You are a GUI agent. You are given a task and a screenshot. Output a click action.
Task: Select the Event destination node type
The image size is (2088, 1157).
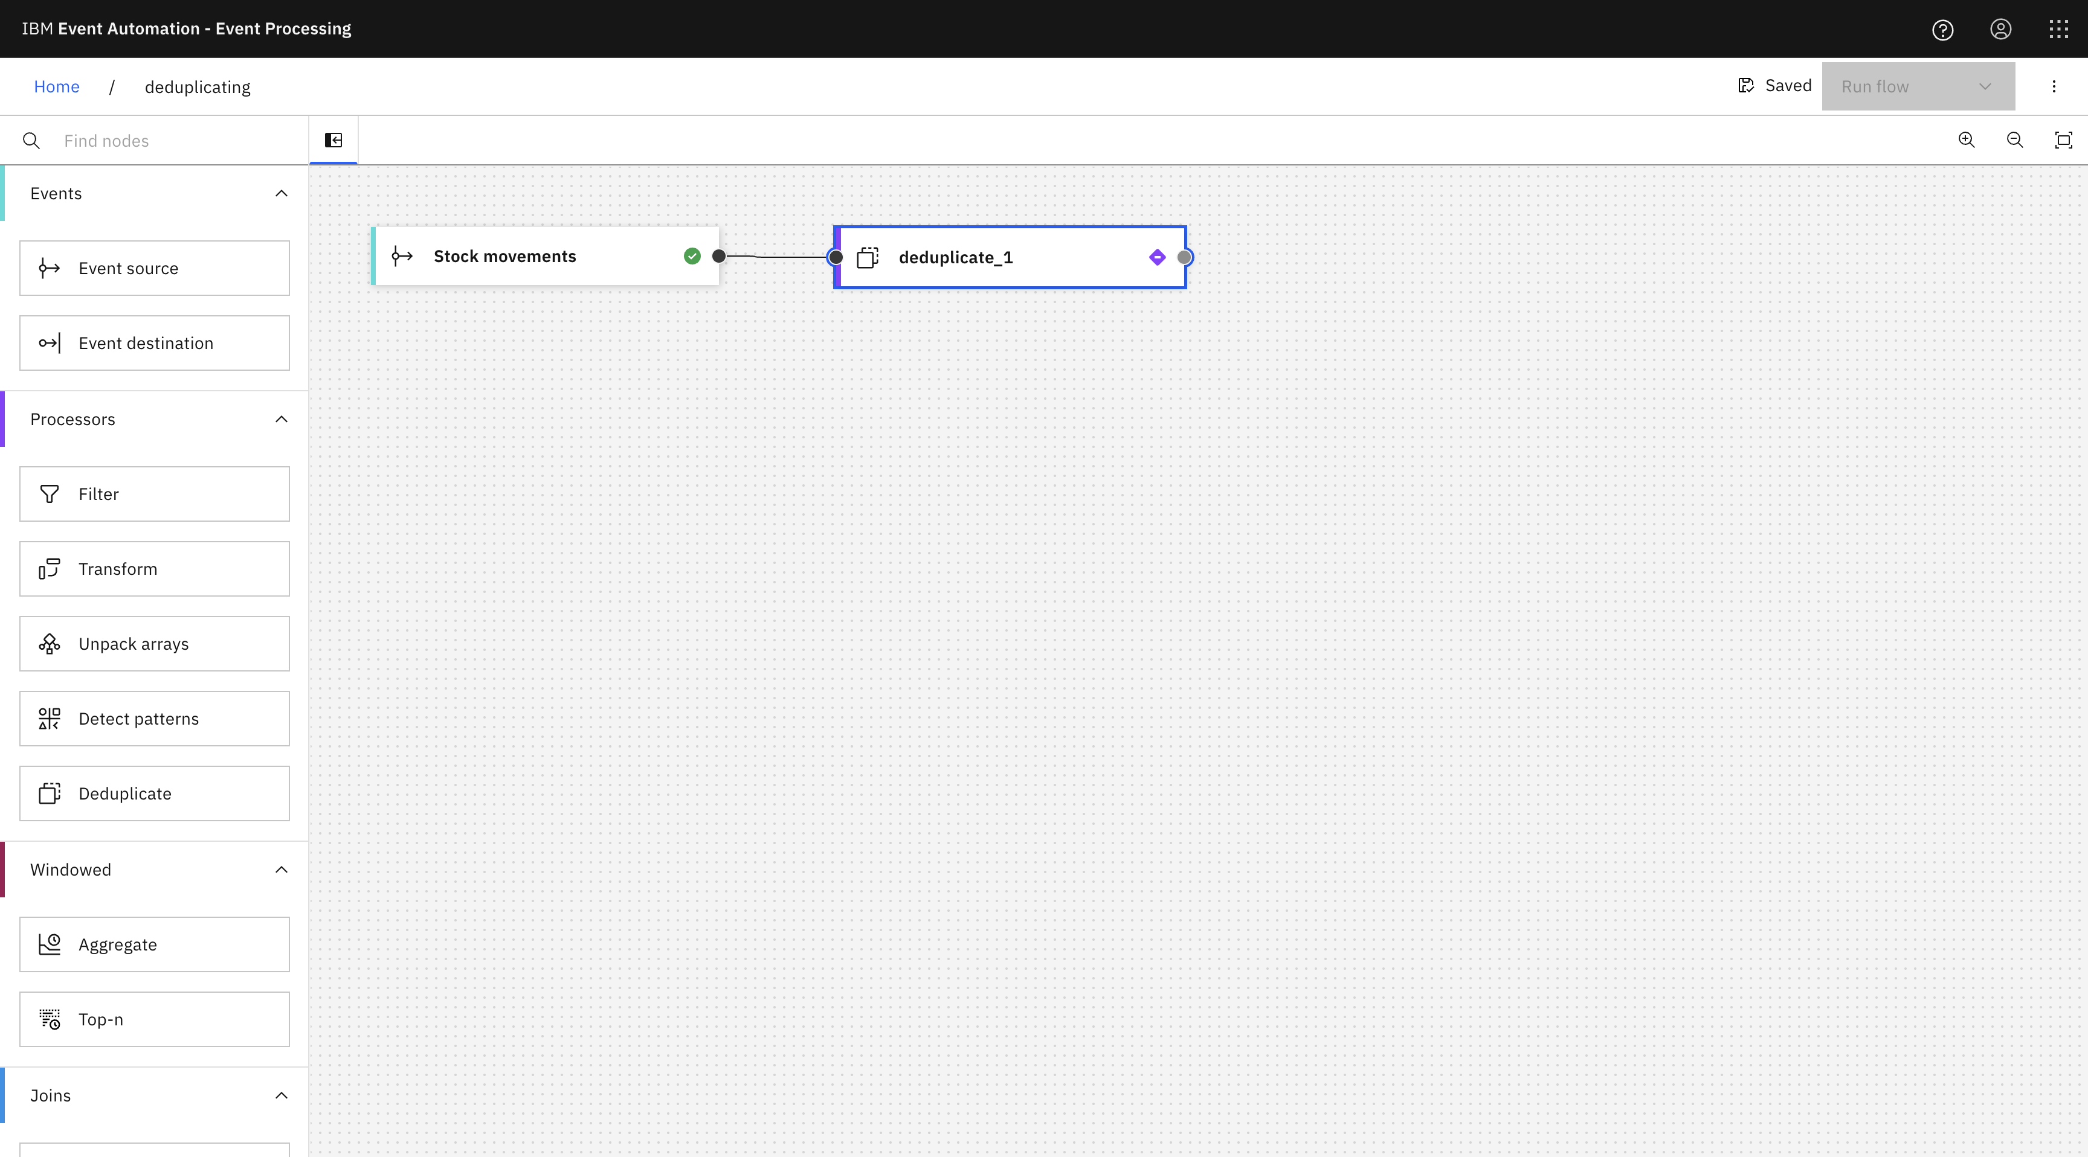(154, 343)
